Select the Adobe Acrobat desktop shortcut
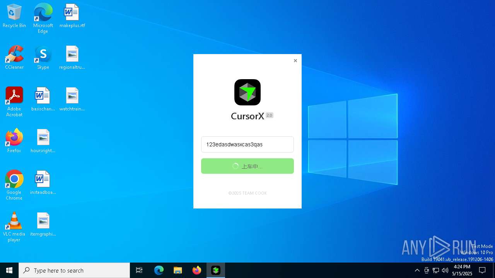The height and width of the screenshot is (278, 495). 14,102
